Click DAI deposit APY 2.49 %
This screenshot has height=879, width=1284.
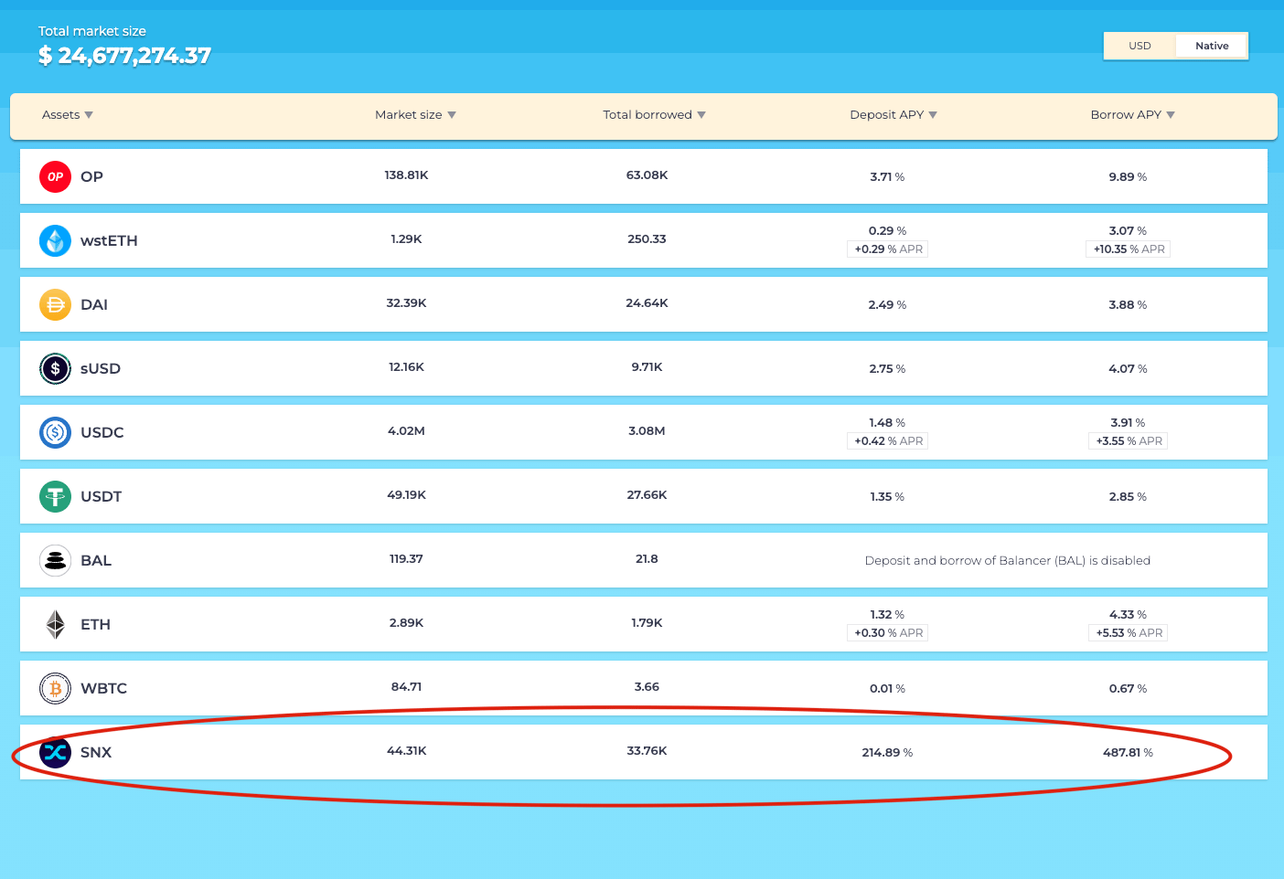(887, 304)
